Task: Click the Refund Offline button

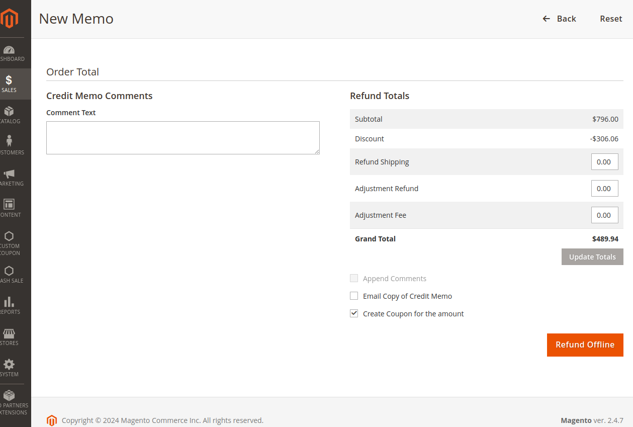Action: 585,345
